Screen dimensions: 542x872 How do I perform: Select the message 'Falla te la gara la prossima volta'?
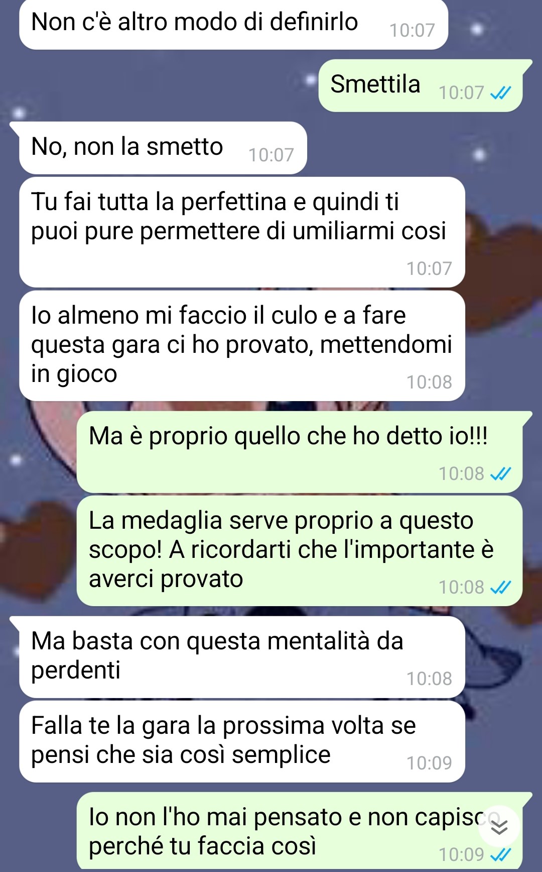coord(242,741)
